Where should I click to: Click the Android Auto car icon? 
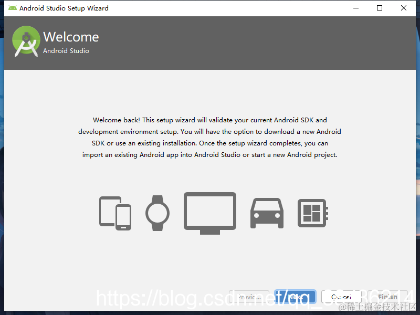[x=267, y=213]
